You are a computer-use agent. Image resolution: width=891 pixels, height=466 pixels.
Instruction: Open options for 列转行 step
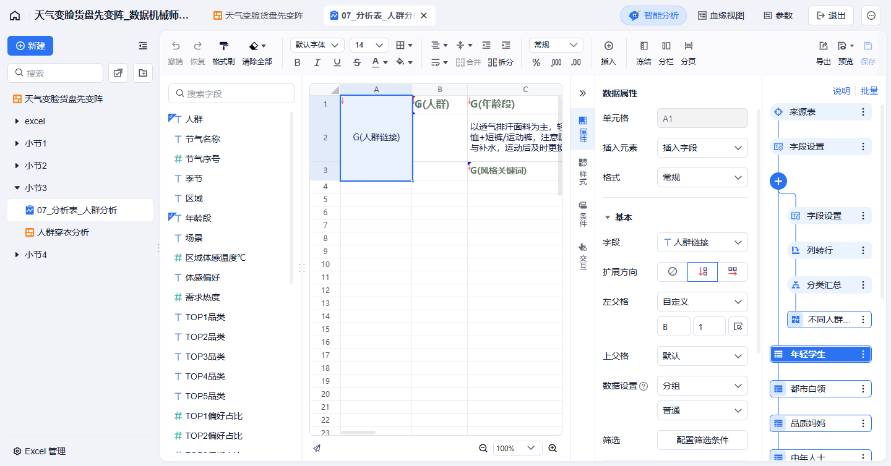pos(863,250)
